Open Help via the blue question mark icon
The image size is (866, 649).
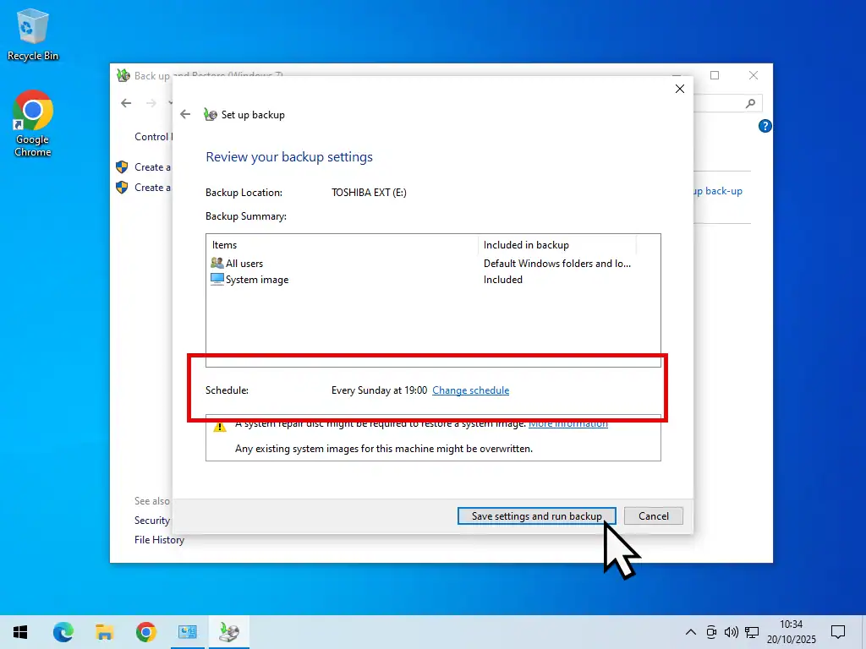pyautogui.click(x=765, y=125)
